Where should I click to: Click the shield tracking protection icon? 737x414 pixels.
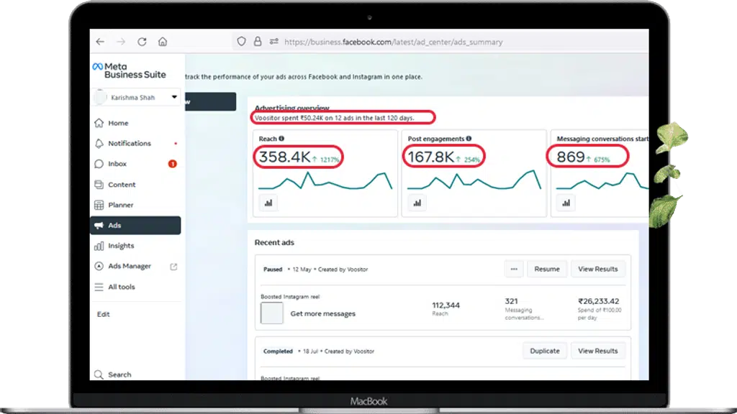pyautogui.click(x=241, y=42)
